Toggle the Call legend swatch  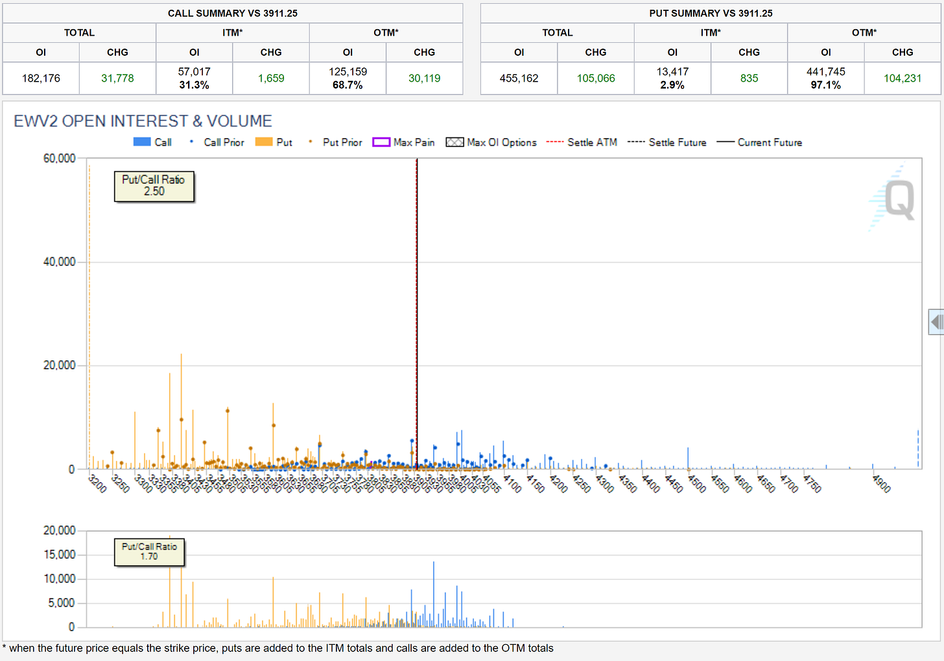coord(142,142)
